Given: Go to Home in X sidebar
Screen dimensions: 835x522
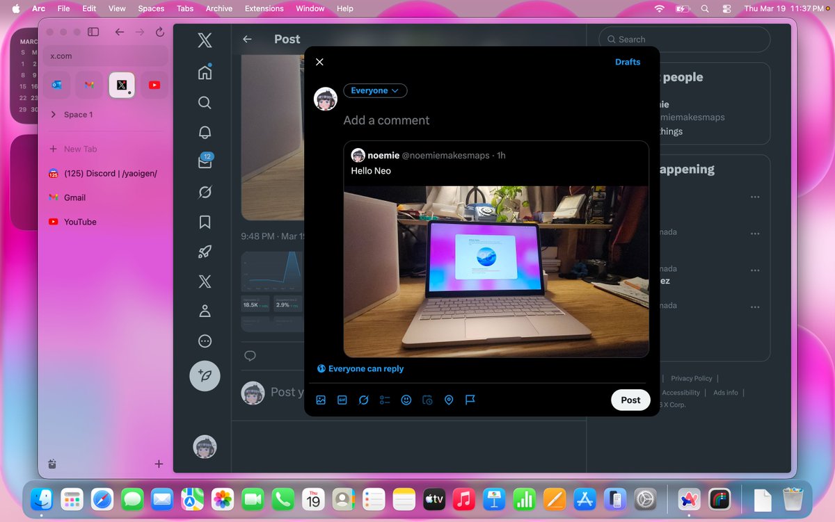Looking at the screenshot, I should click(x=205, y=72).
